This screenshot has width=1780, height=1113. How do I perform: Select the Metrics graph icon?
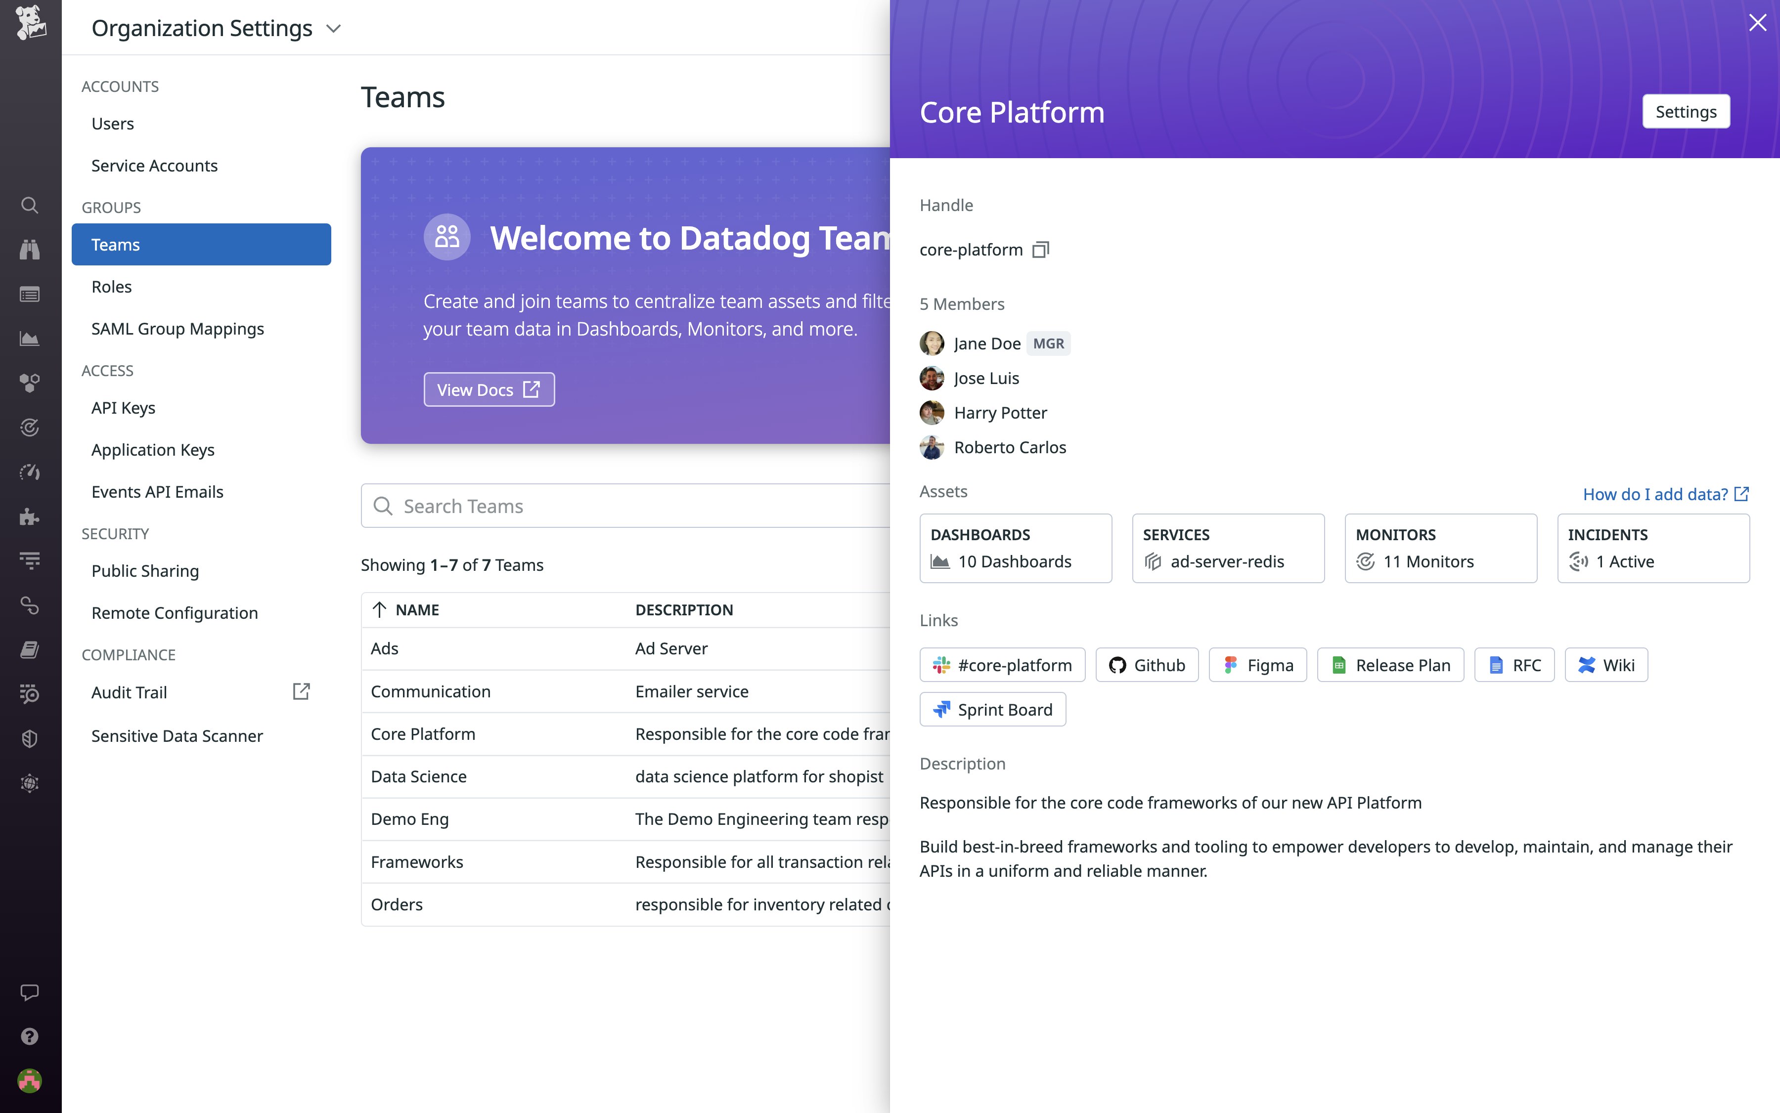point(30,339)
